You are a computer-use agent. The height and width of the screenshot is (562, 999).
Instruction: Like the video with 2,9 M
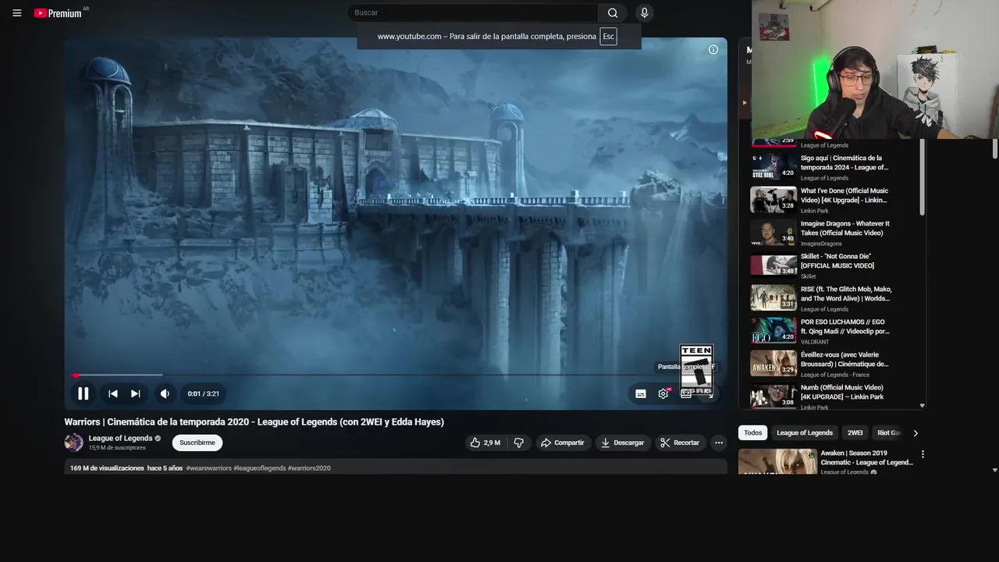tap(485, 443)
